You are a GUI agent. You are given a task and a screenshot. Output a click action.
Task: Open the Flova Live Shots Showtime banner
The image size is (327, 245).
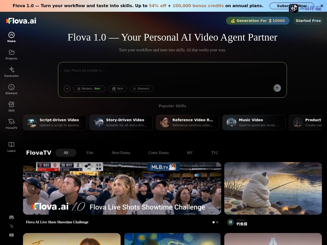122,188
